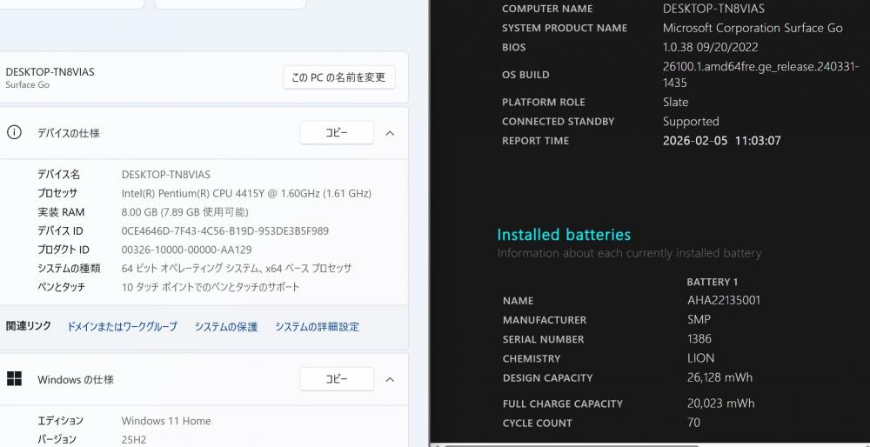
Task: Select the battery serial number 1386
Action: pos(699,339)
